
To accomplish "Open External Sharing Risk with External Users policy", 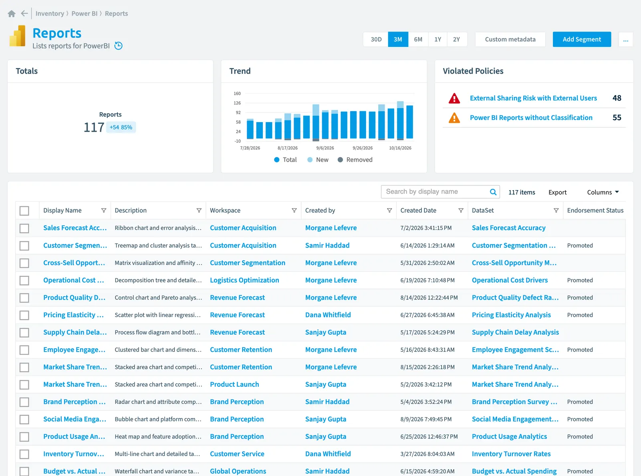I will 533,98.
